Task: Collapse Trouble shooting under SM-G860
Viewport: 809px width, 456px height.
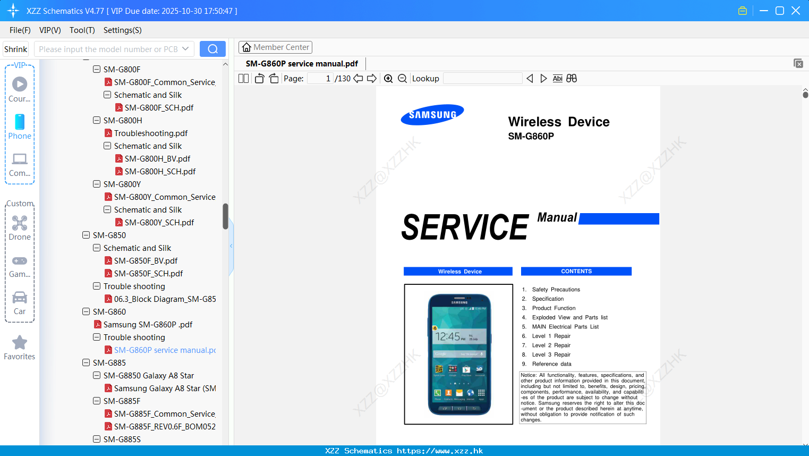Action: [x=97, y=337]
